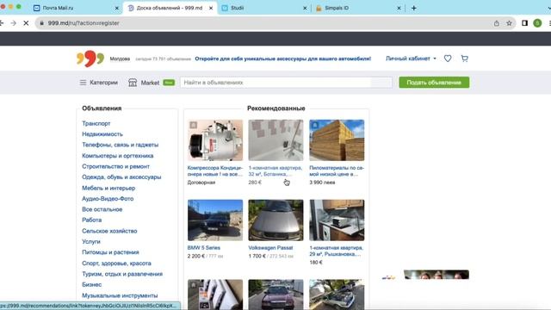This screenshot has width=551, height=310.
Task: Switch to Почта Mail.ru tab
Action: click(76, 8)
